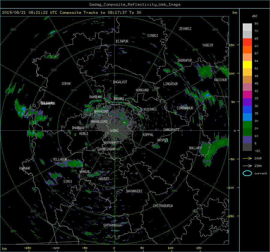Click the NAVALGUND city label

pos(99,122)
